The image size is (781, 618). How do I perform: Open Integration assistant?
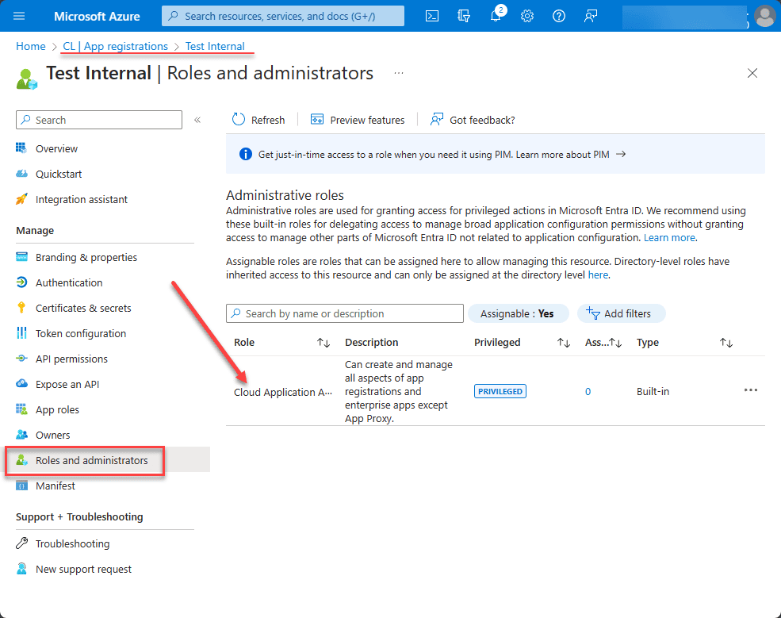(x=81, y=199)
